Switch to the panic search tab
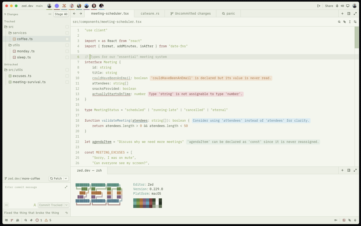 click(229, 14)
